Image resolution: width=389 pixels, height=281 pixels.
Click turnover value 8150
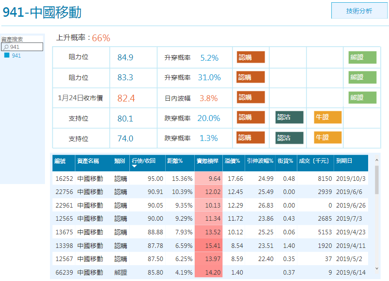[x=325, y=179]
